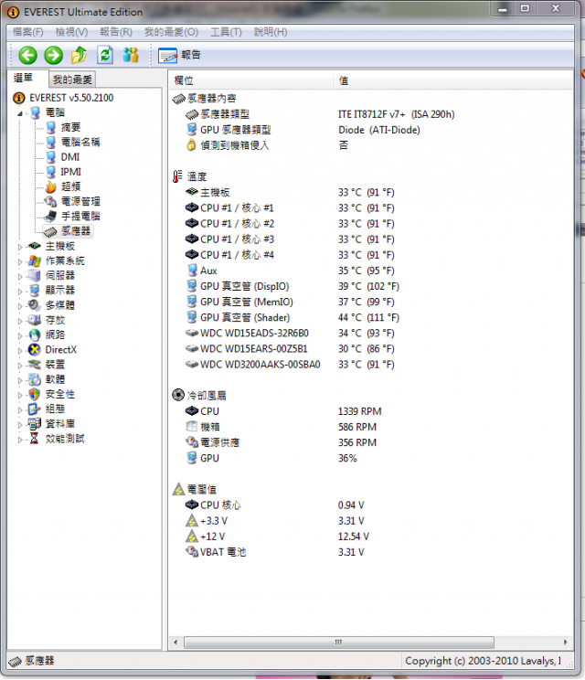
Task: Switch to the 選單 tab
Action: click(24, 78)
